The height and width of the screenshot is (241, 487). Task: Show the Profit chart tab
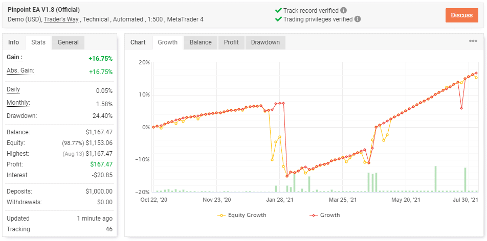[231, 42]
